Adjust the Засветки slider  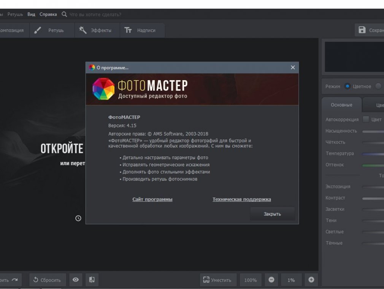click(x=373, y=210)
